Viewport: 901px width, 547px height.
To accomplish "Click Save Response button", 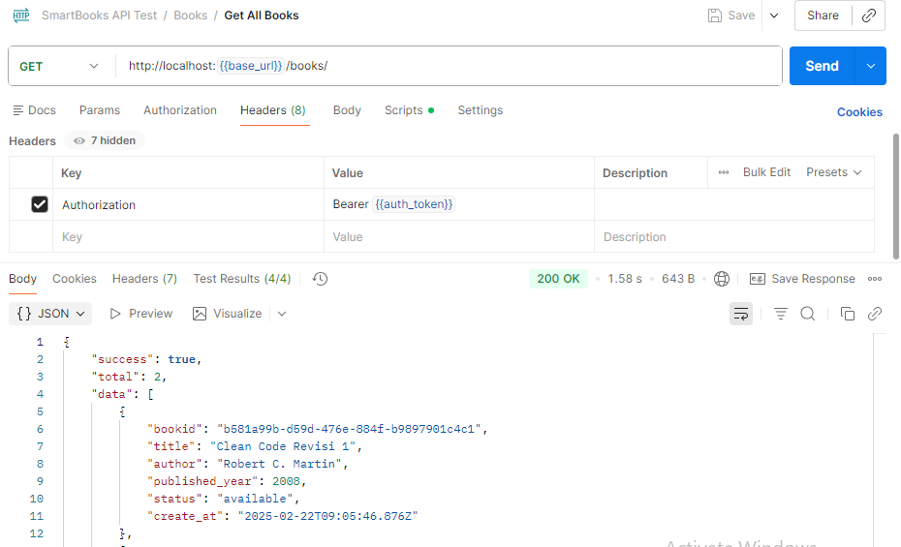I will 802,279.
